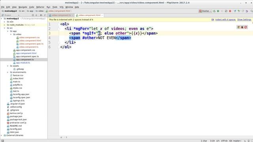Click tool windows toggle in bottom-left corner
This screenshot has width=253, height=142.
(x=3, y=141)
